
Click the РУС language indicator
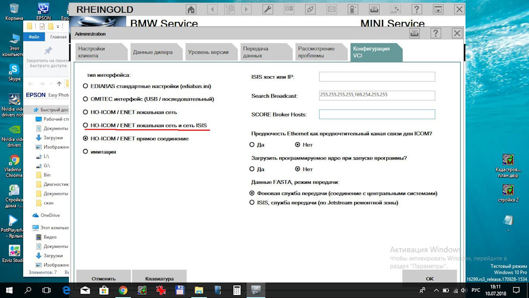476,290
